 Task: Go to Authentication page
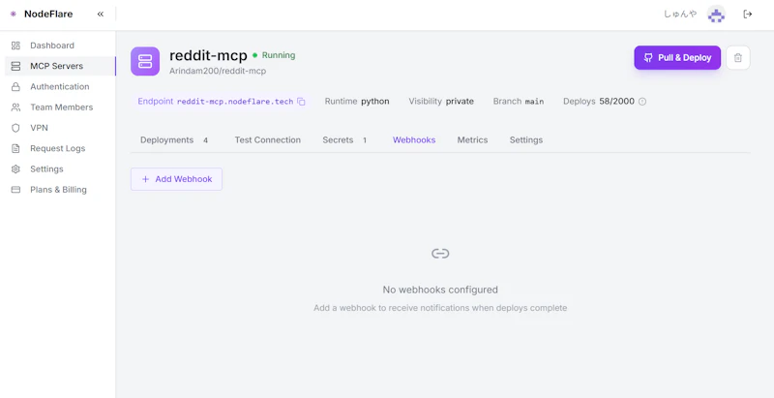60,87
